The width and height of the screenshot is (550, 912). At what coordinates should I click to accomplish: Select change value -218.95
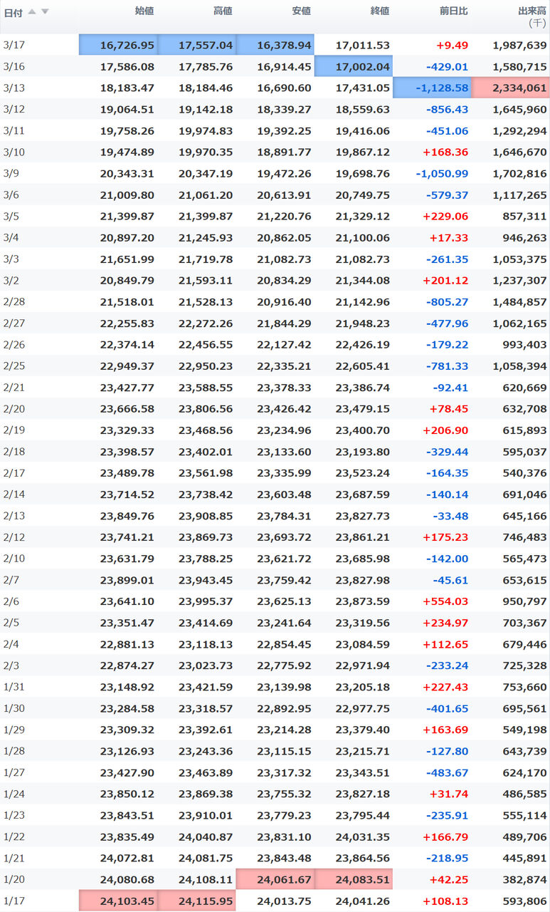(x=448, y=857)
